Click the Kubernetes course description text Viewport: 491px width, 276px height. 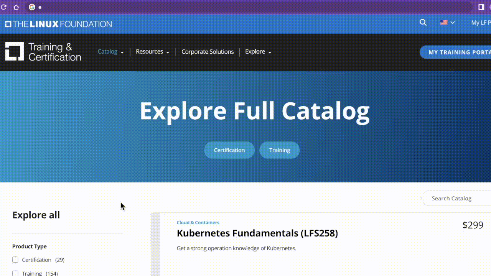pyautogui.click(x=237, y=248)
